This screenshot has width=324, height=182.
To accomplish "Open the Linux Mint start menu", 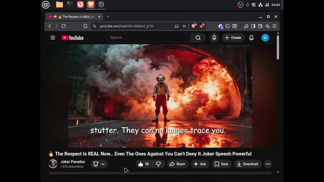I will point(46,5).
